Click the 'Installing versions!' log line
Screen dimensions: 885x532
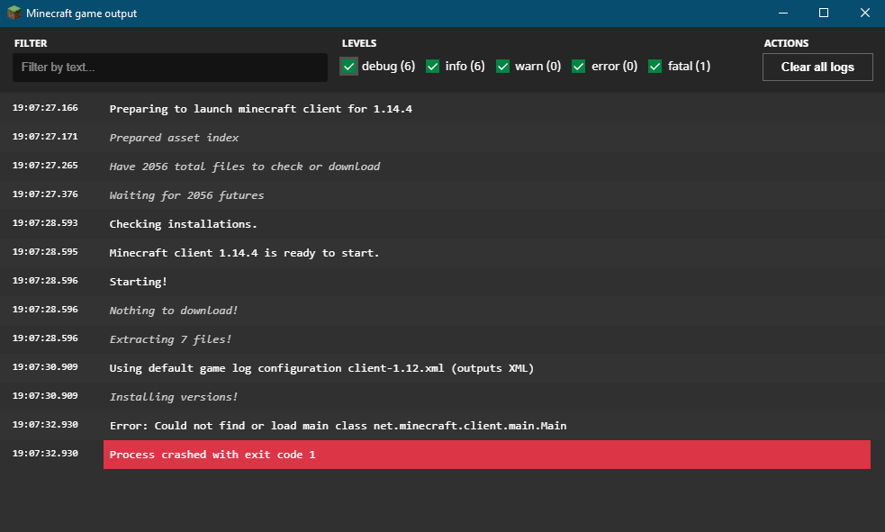(173, 397)
